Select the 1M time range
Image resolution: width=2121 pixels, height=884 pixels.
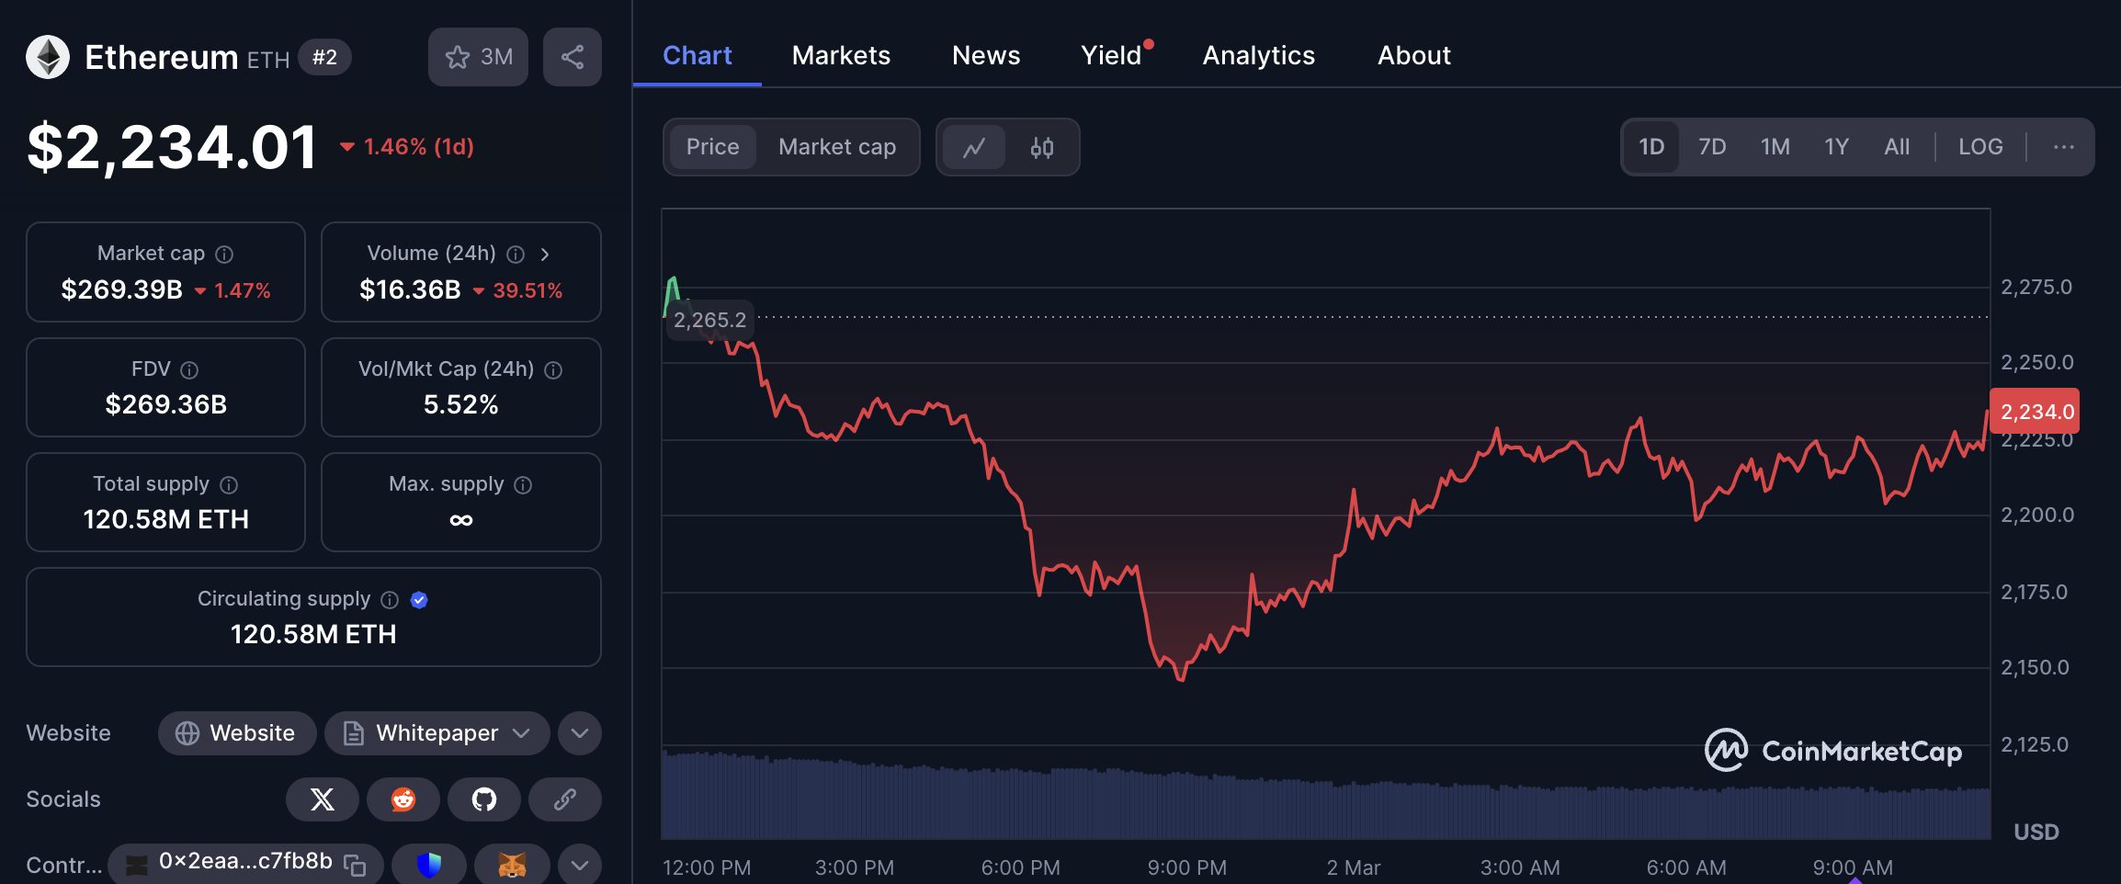(1775, 147)
